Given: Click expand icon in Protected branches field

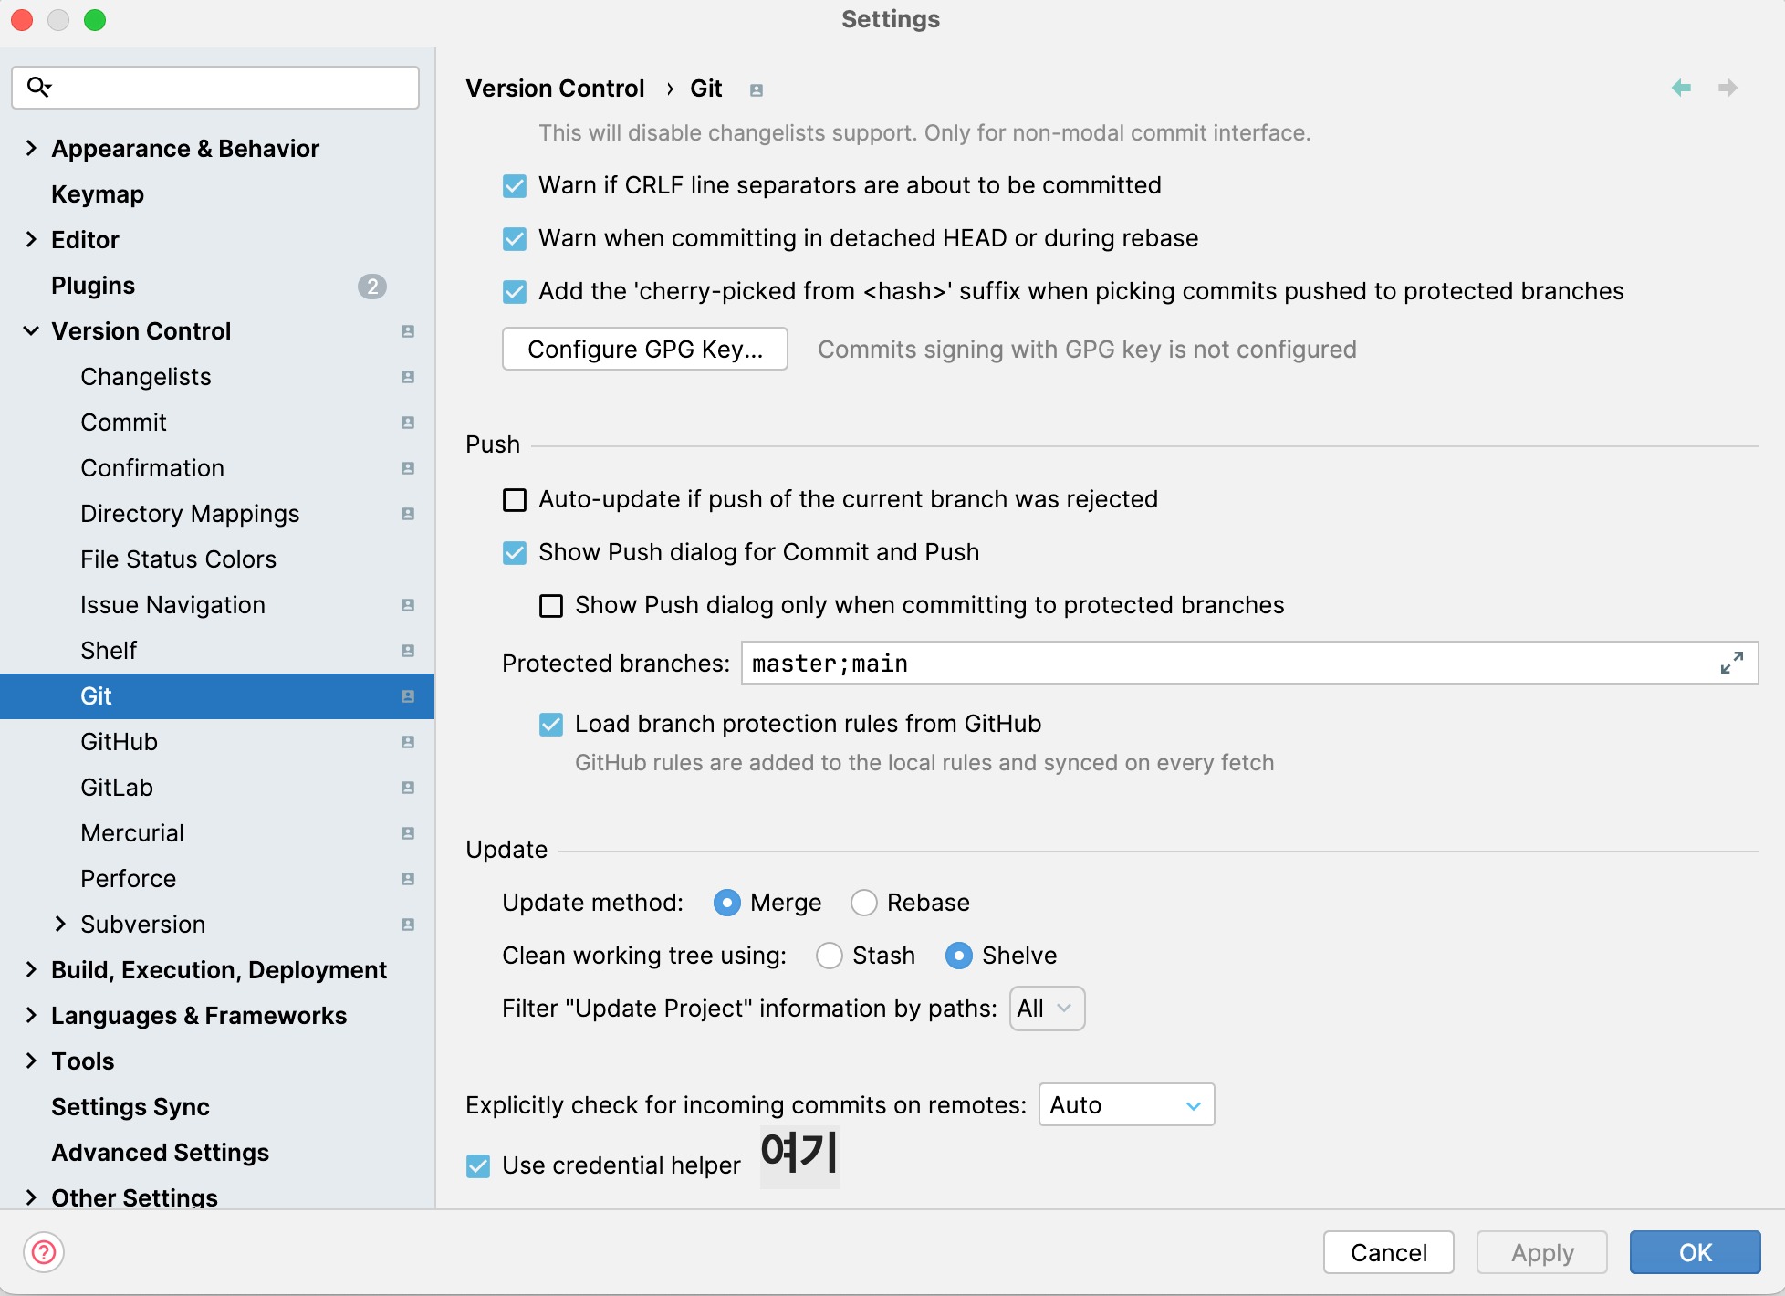Looking at the screenshot, I should tap(1731, 663).
